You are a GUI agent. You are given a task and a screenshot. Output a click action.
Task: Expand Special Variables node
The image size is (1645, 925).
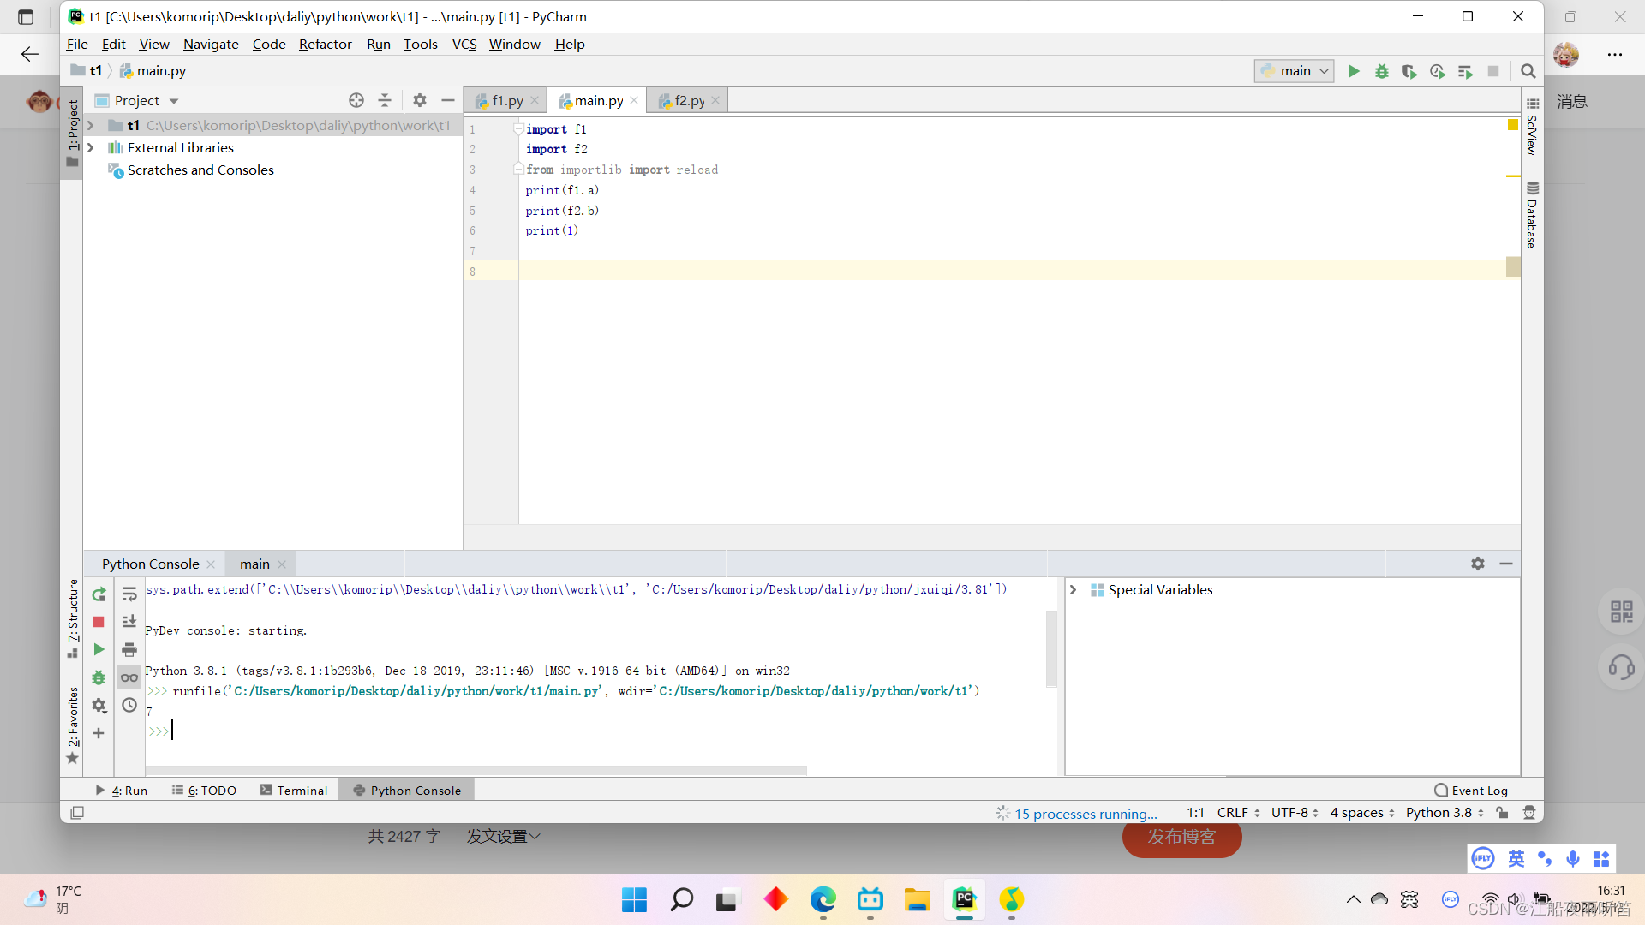1073,589
